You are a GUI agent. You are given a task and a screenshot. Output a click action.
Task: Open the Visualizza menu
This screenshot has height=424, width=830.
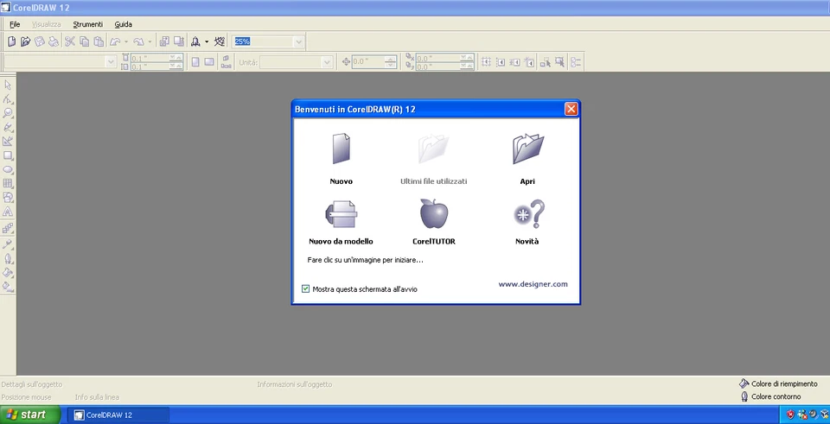click(47, 24)
